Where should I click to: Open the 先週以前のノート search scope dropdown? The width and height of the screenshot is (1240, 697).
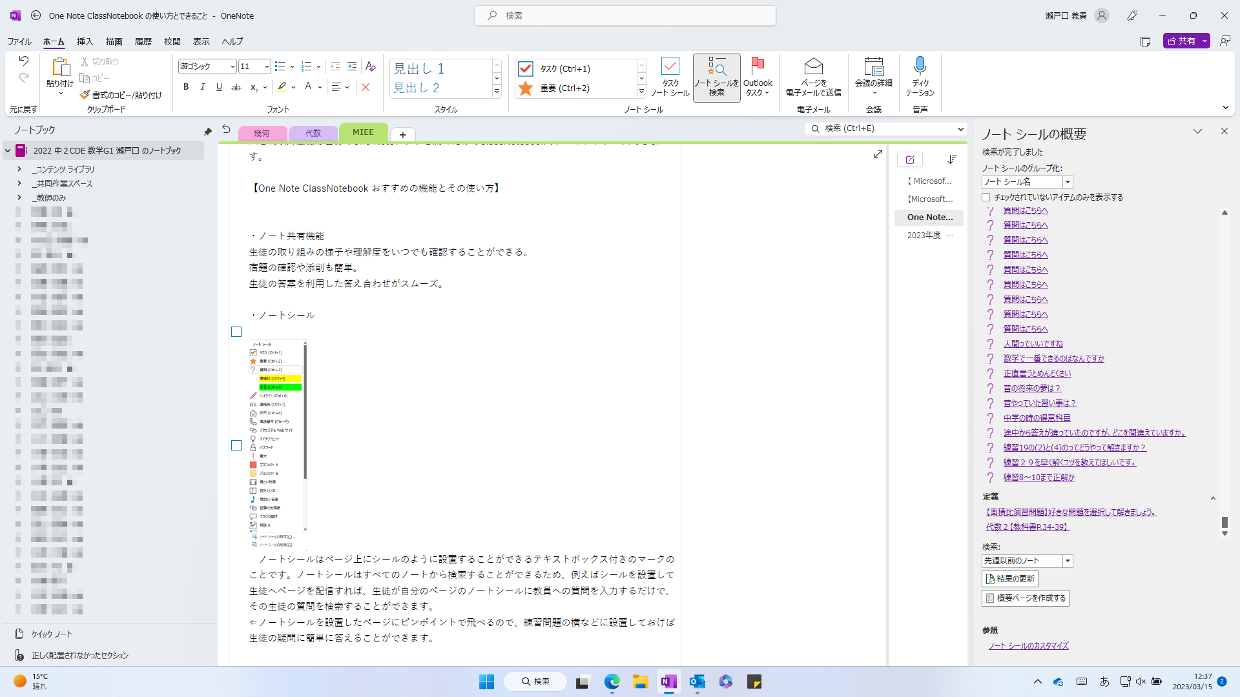coord(1067,561)
